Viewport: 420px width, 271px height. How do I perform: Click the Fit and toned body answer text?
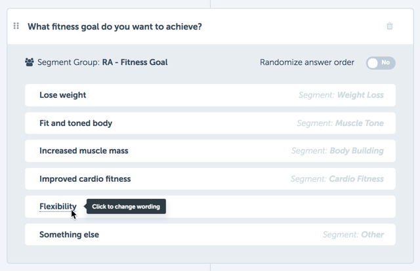coord(76,123)
